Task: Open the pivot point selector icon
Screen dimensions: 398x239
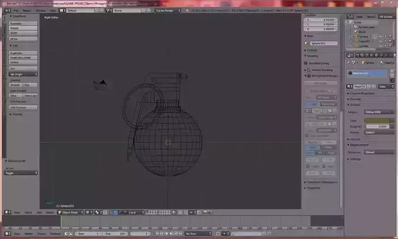Action: tap(97, 212)
